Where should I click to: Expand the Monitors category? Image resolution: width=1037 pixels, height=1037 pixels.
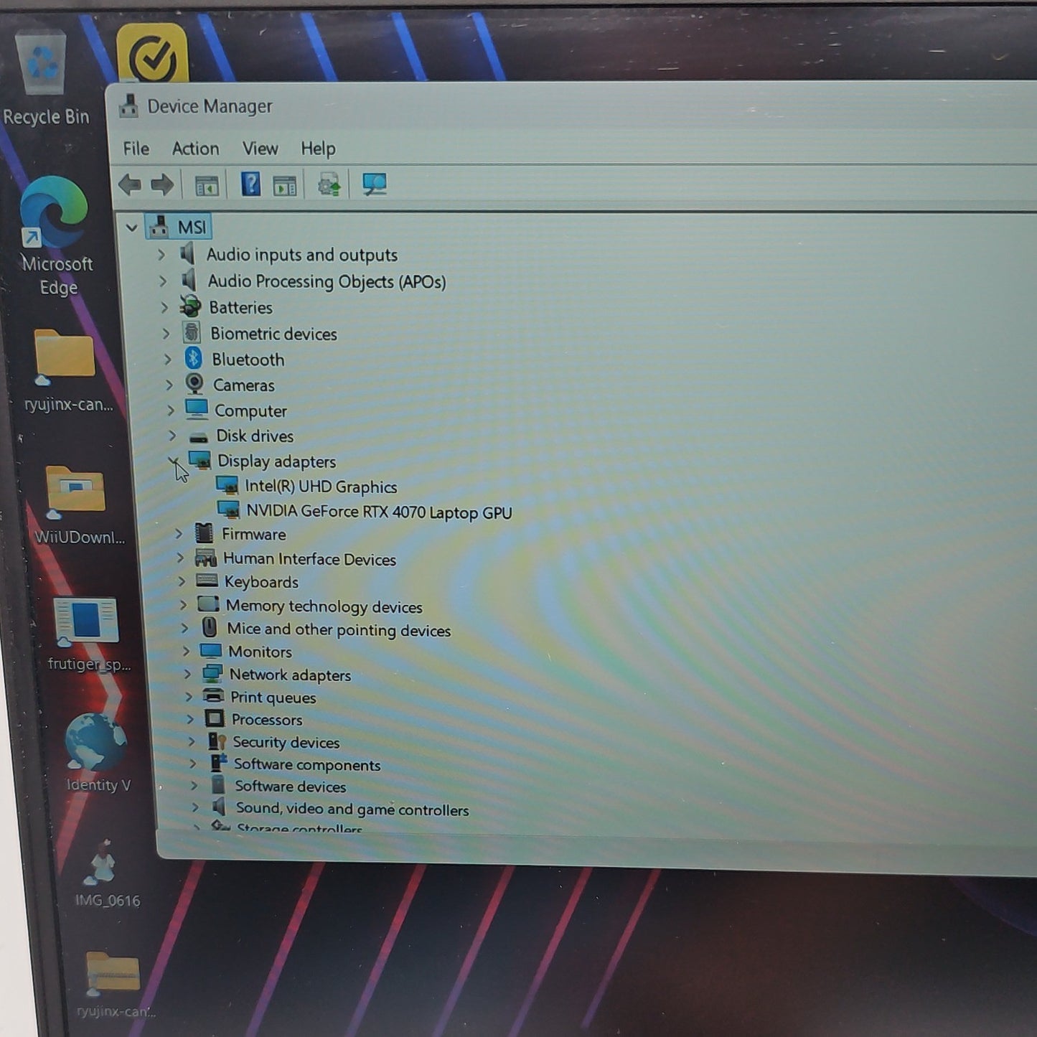click(x=186, y=651)
